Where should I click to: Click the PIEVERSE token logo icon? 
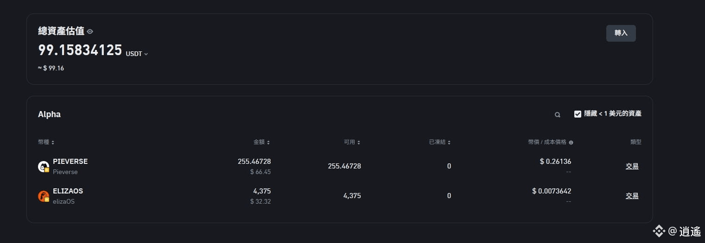click(x=44, y=167)
